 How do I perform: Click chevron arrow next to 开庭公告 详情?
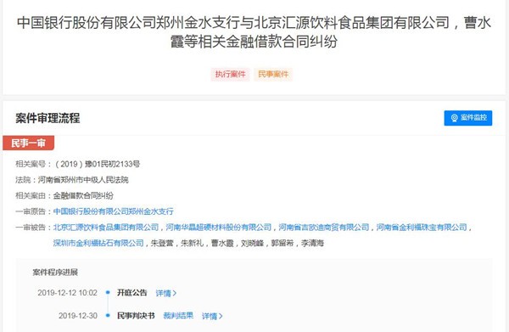pos(175,293)
